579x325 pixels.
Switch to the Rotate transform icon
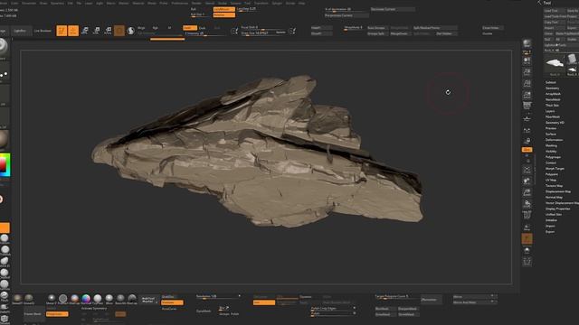click(x=108, y=31)
